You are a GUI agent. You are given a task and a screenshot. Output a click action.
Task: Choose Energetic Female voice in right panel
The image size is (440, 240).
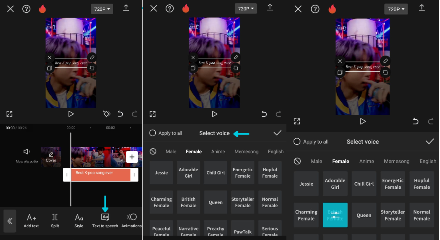tap(393, 184)
